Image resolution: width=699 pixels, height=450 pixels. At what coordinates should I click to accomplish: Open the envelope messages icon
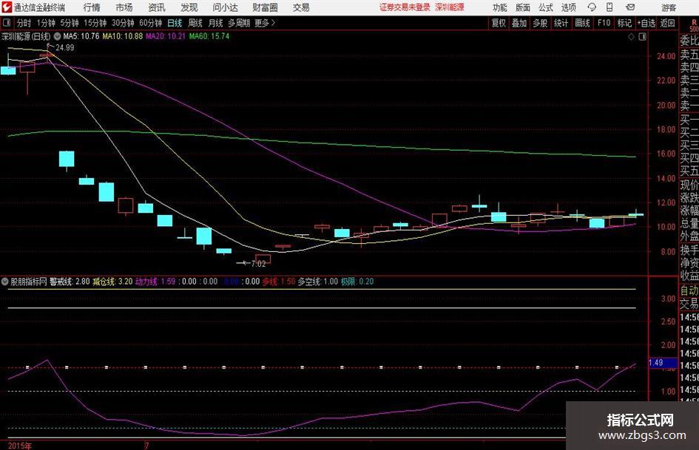[x=630, y=7]
